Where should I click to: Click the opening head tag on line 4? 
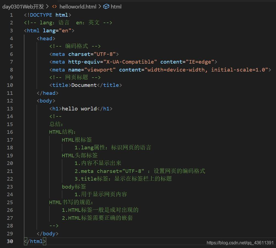click(x=46, y=38)
